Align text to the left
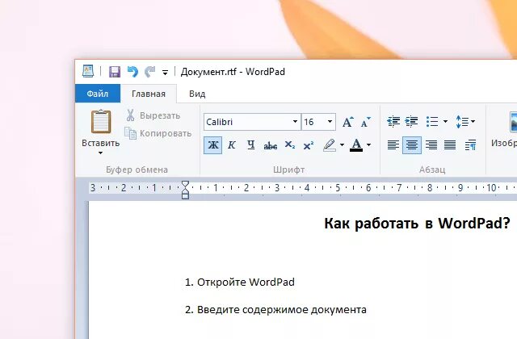This screenshot has height=339, width=517. [393, 145]
